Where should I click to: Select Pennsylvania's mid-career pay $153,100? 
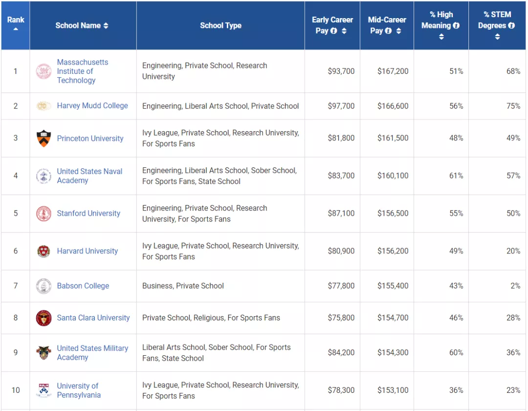point(393,390)
